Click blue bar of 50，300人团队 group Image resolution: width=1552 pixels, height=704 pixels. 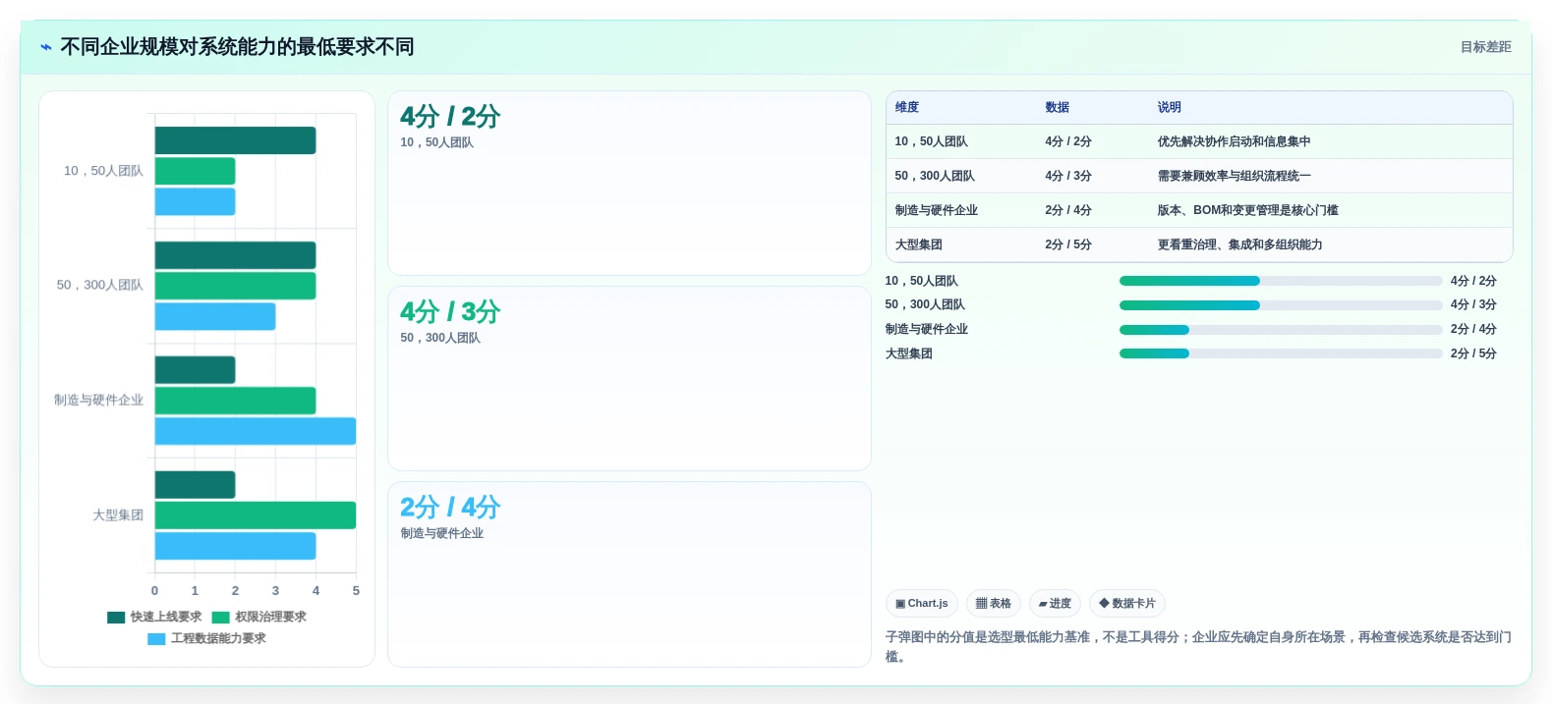click(x=215, y=316)
